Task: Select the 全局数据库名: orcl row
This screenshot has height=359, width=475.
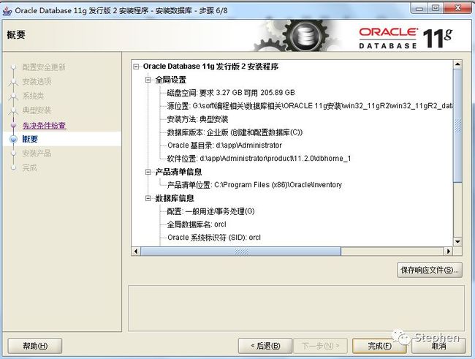Action: (197, 224)
